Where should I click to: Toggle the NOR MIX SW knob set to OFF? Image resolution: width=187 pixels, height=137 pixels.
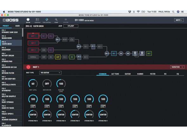tap(47, 84)
